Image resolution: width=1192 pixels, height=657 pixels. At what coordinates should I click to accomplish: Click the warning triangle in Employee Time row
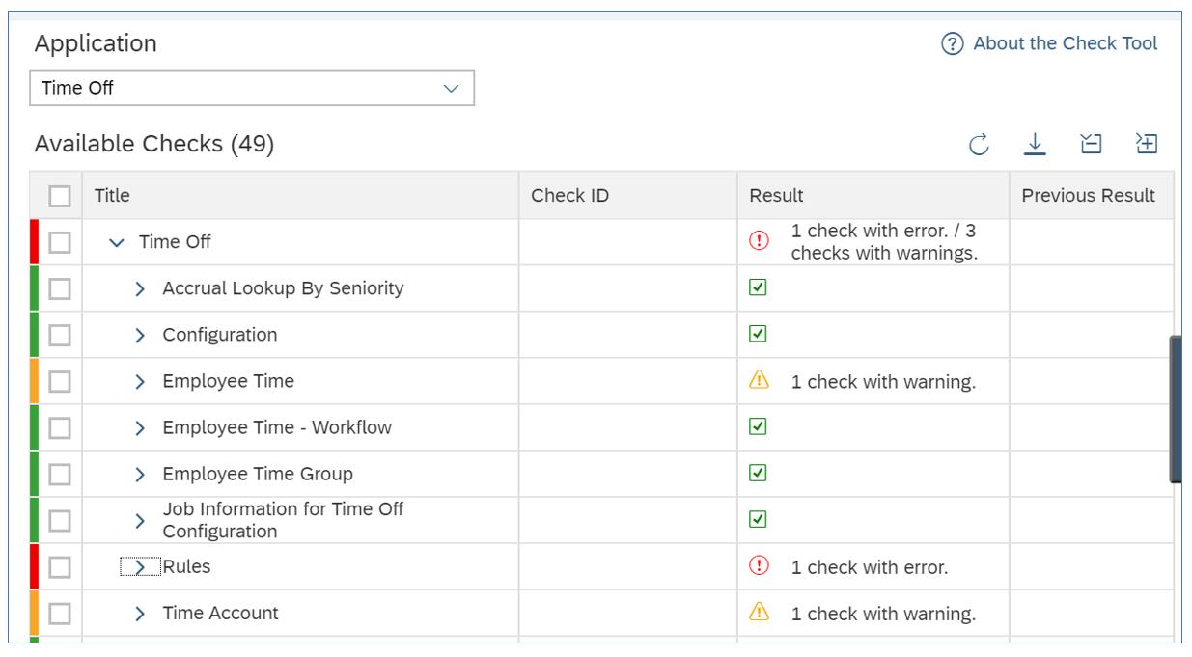tap(760, 381)
